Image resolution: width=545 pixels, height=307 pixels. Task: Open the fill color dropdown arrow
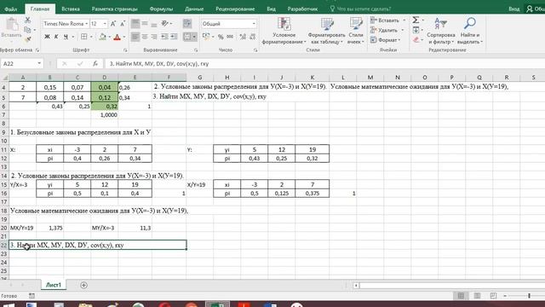(x=109, y=37)
